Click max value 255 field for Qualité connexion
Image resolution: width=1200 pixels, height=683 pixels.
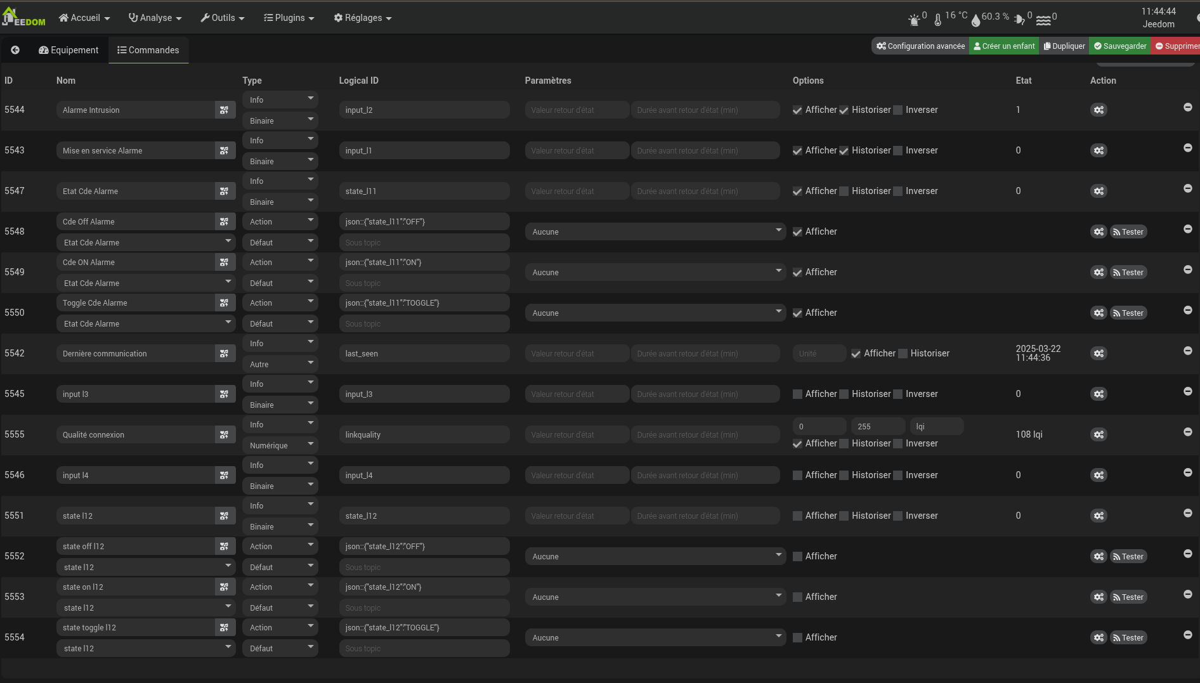pos(878,426)
